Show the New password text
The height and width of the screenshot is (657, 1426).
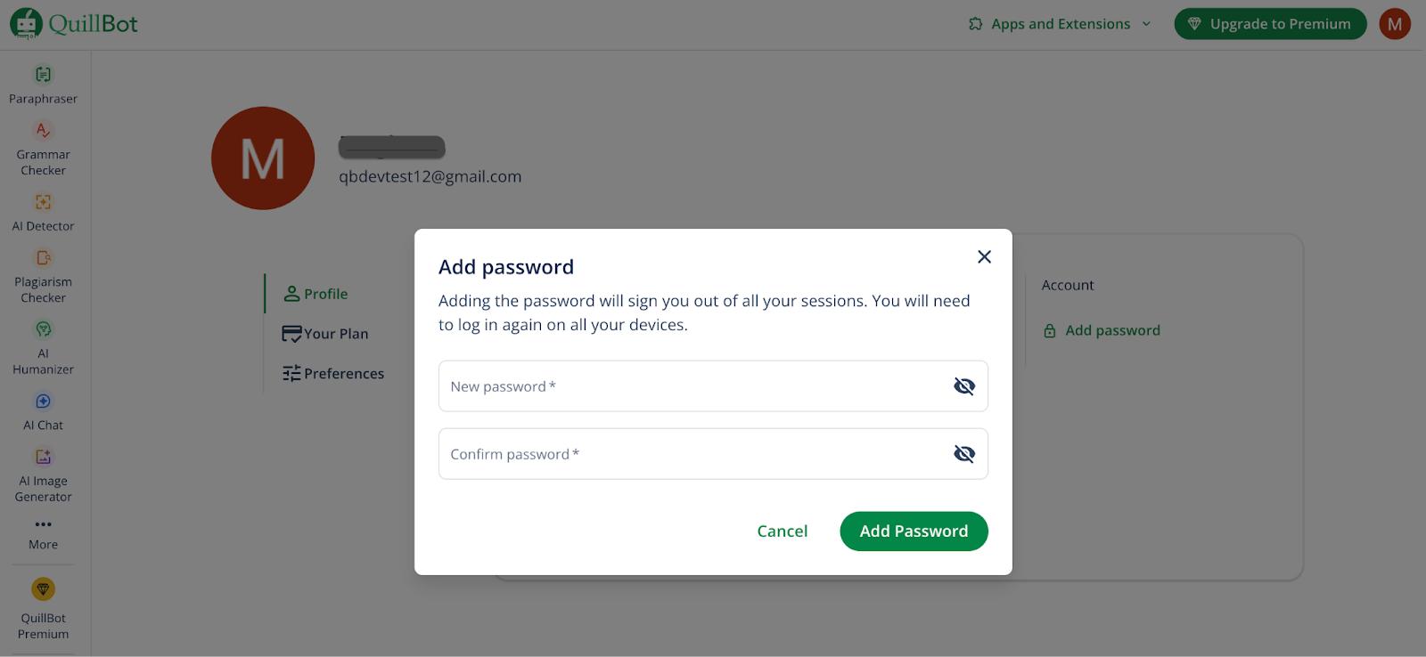964,386
